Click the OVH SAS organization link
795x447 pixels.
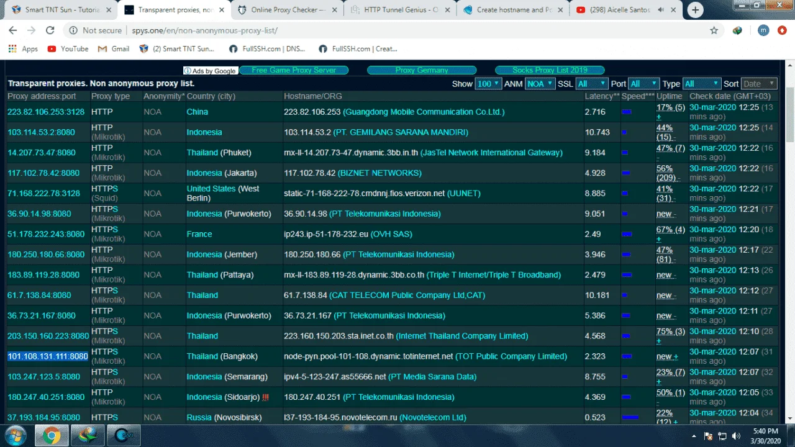point(391,234)
